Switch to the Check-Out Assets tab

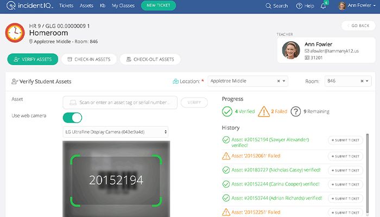point(150,59)
